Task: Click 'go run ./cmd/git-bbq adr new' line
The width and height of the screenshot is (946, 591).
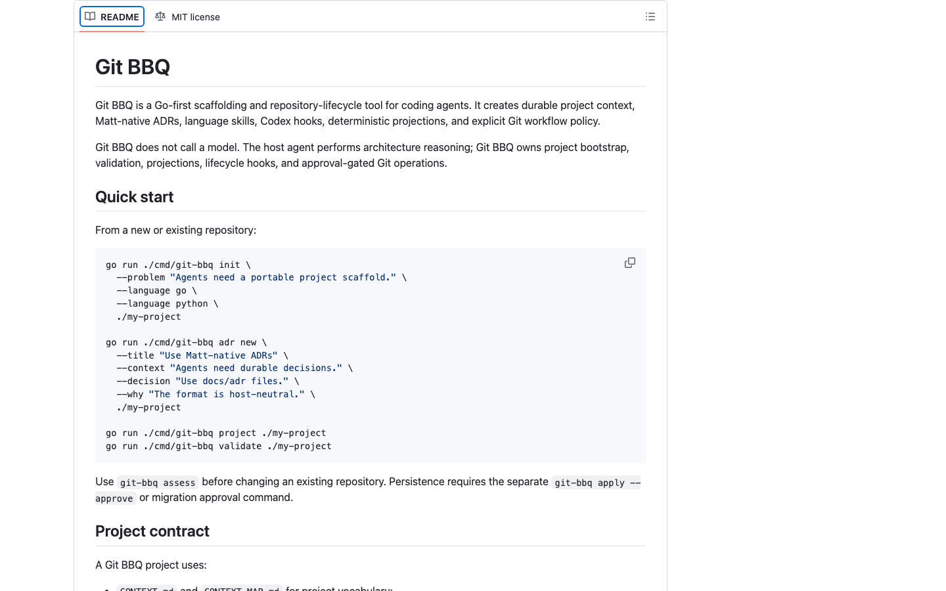Action: [187, 342]
